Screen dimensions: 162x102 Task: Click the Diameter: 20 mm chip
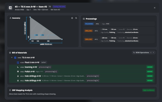(132, 29)
